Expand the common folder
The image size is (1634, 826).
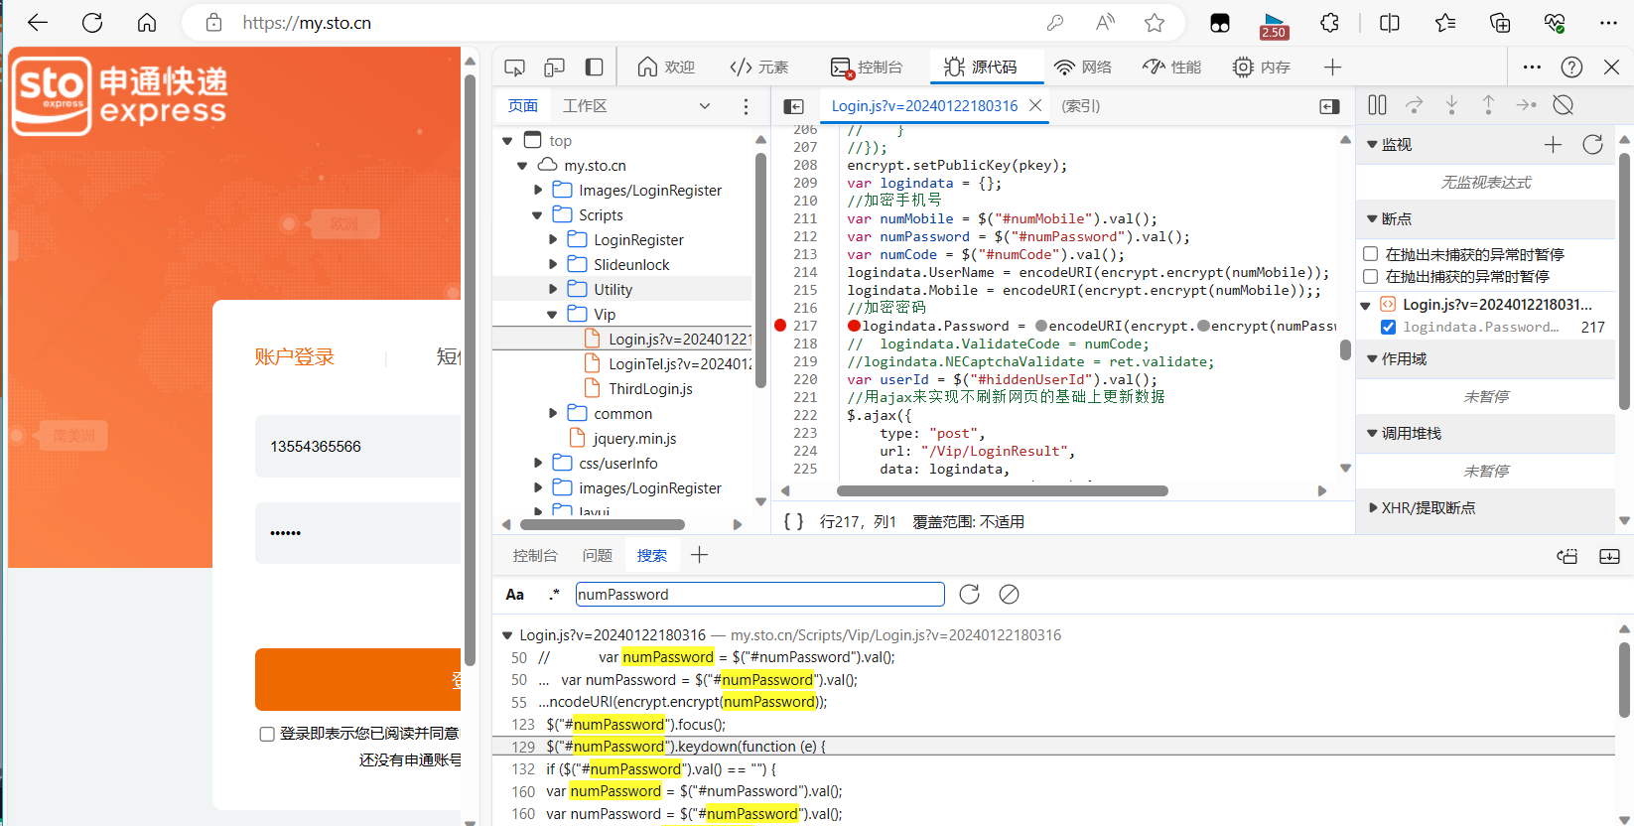553,413
